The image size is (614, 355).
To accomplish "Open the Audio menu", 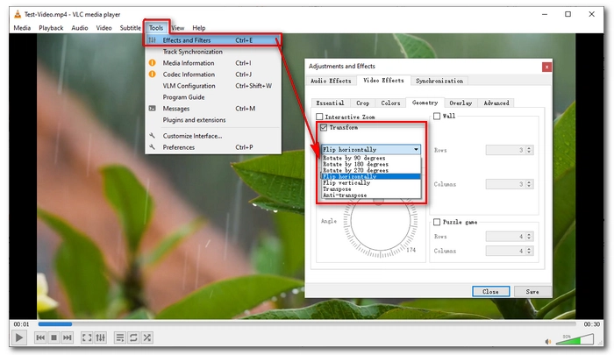I will 80,28.
